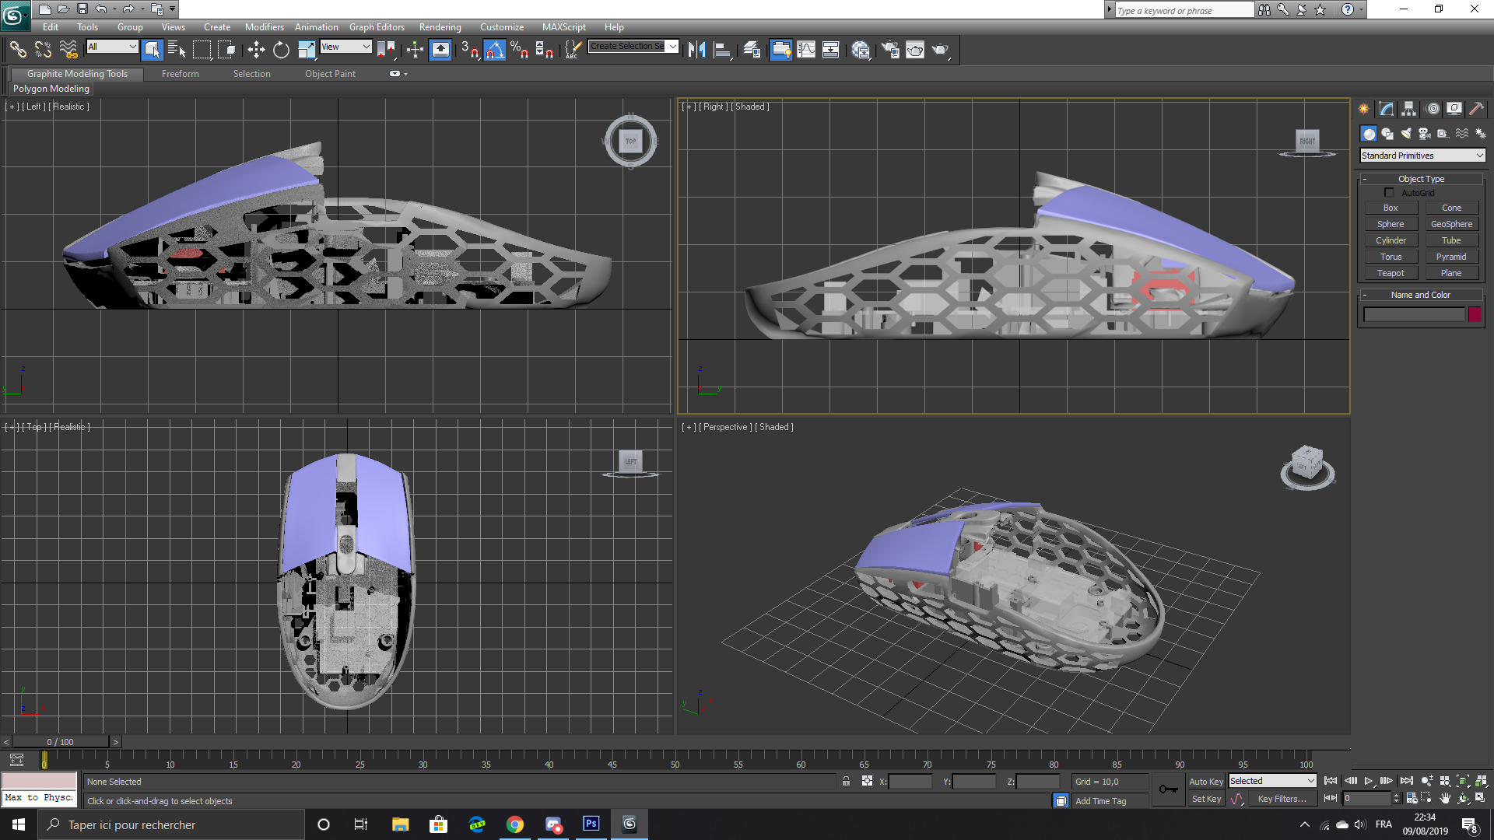Toggle Auto Key animation mode

point(1206,782)
